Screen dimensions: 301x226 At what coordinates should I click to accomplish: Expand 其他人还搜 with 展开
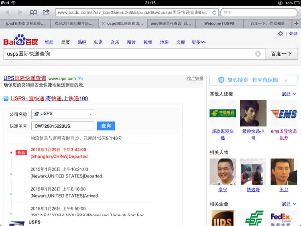(x=289, y=94)
